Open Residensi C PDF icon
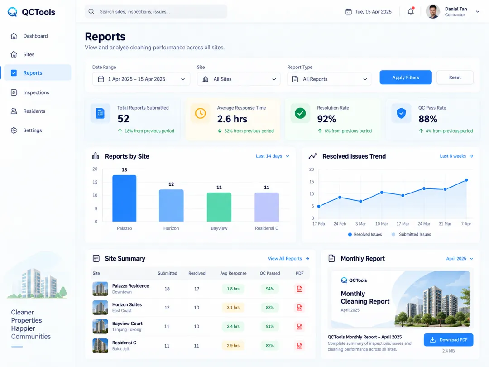Screen dimensions: 489x367 pyautogui.click(x=299, y=346)
